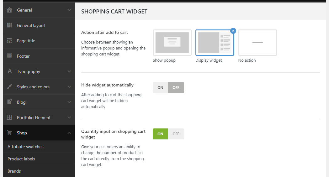This screenshot has height=177, width=329.
Task: Click the Styles and colors brush icon
Action: pyautogui.click(x=9, y=87)
